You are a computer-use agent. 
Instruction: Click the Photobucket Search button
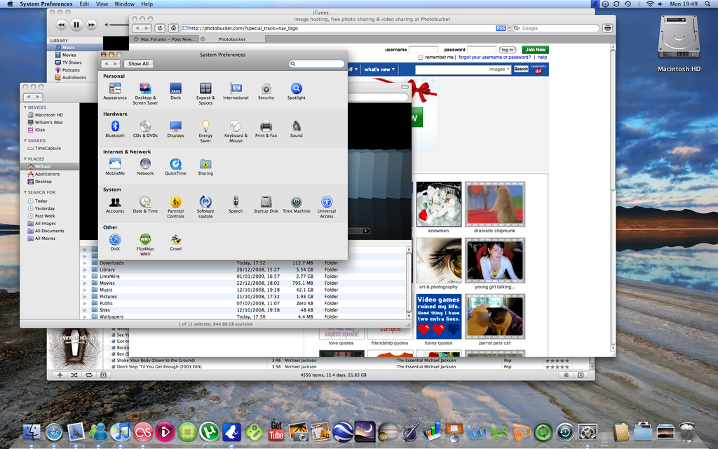pyautogui.click(x=521, y=69)
